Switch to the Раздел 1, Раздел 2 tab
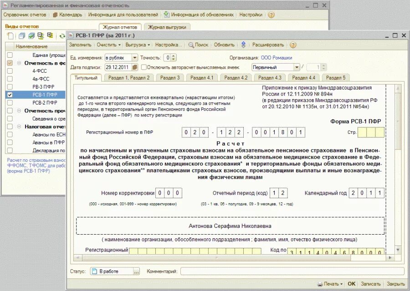This screenshot has height=291, width=410. pyautogui.click(x=129, y=78)
